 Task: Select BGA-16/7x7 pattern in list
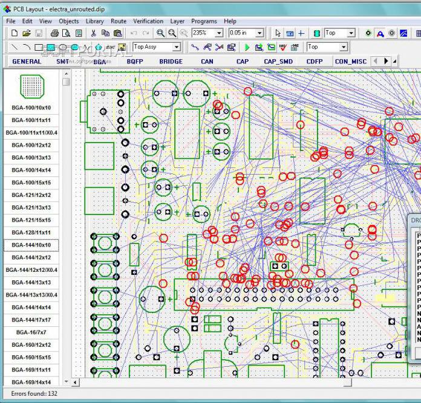pos(31,332)
